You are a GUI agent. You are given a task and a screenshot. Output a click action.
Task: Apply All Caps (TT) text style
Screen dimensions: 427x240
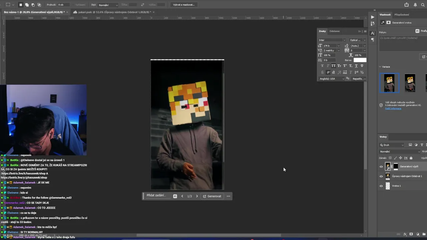pos(333,66)
